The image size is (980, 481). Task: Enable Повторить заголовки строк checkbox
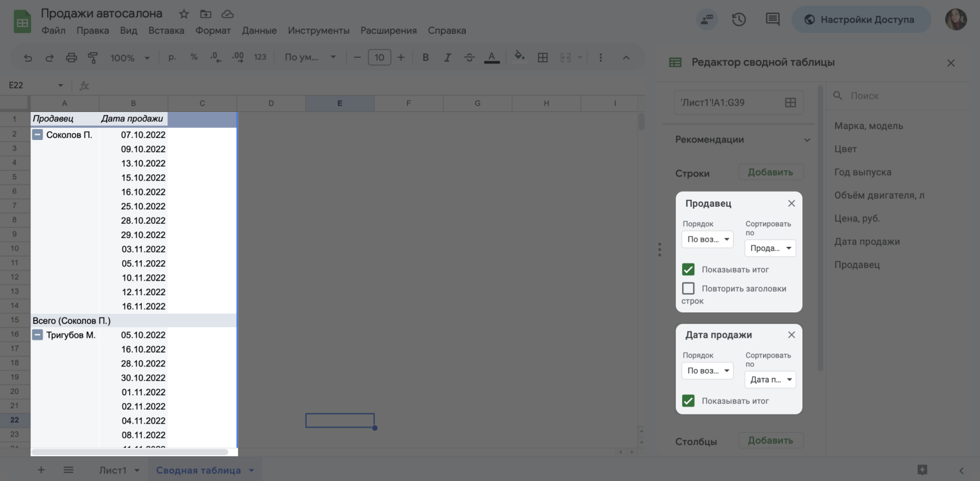(688, 289)
